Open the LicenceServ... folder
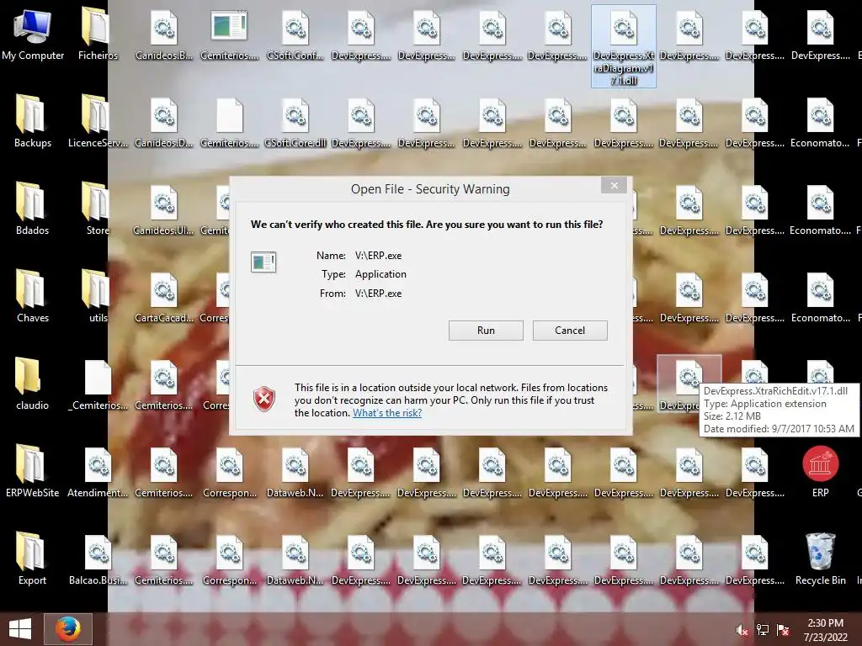Viewport: 862px width, 646px height. 98,121
